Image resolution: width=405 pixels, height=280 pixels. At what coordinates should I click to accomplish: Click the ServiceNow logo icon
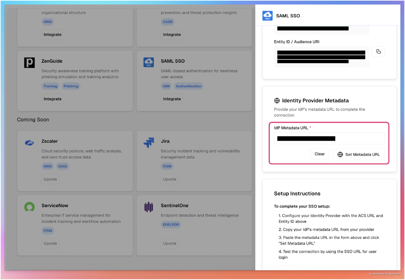coord(29,207)
